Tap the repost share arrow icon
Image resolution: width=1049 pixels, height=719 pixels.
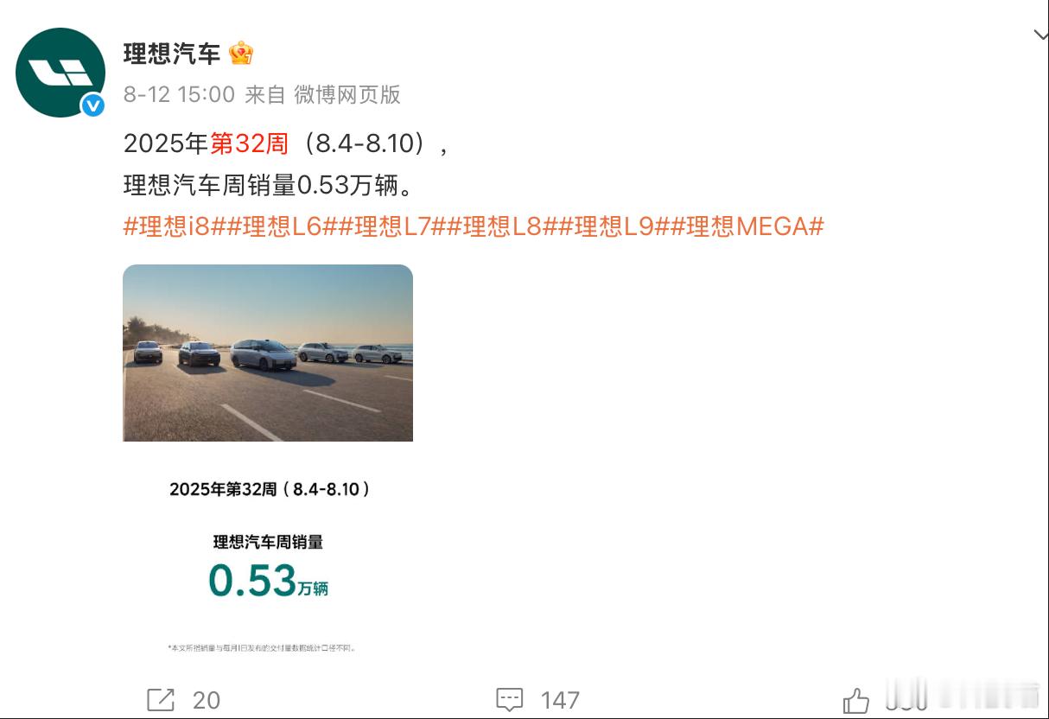161,699
